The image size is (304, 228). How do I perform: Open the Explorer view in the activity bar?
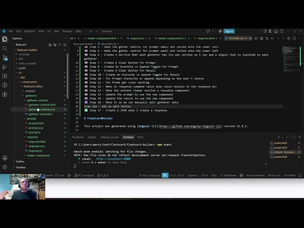coord(5,39)
